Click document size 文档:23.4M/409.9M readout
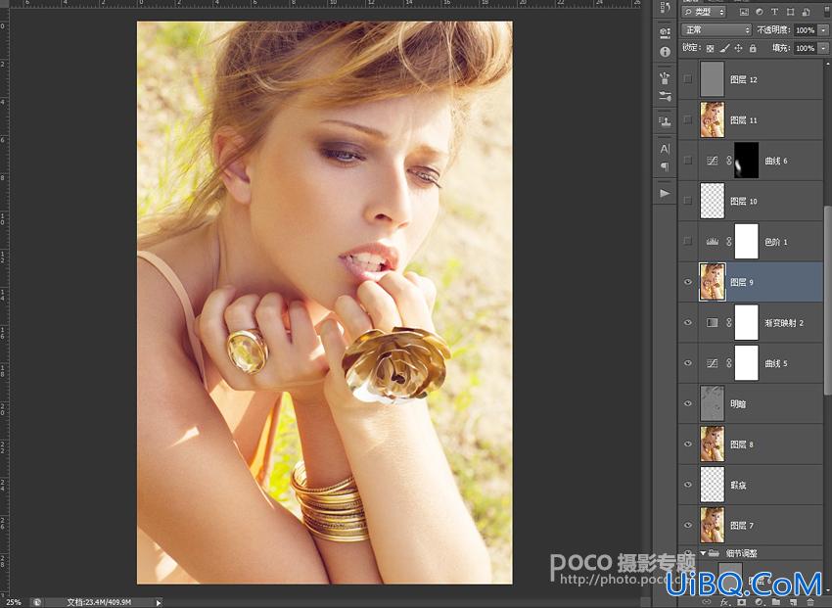The height and width of the screenshot is (608, 832). pyautogui.click(x=99, y=602)
